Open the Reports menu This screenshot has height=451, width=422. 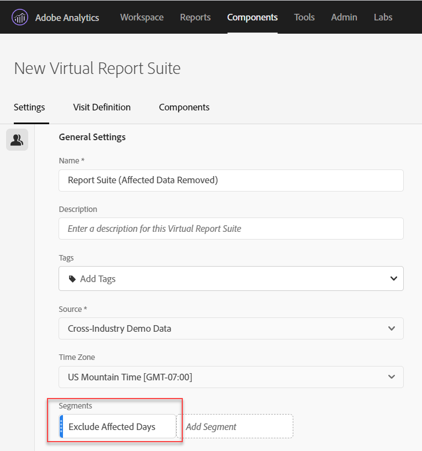coord(195,17)
